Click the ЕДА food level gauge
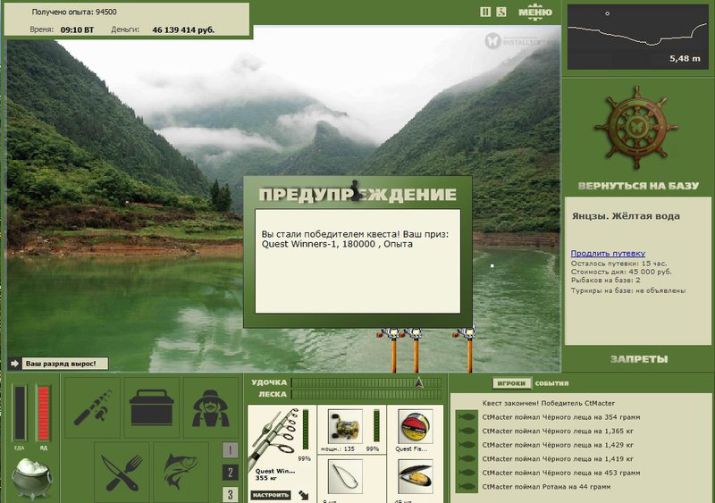The height and width of the screenshot is (503, 715). (20, 414)
